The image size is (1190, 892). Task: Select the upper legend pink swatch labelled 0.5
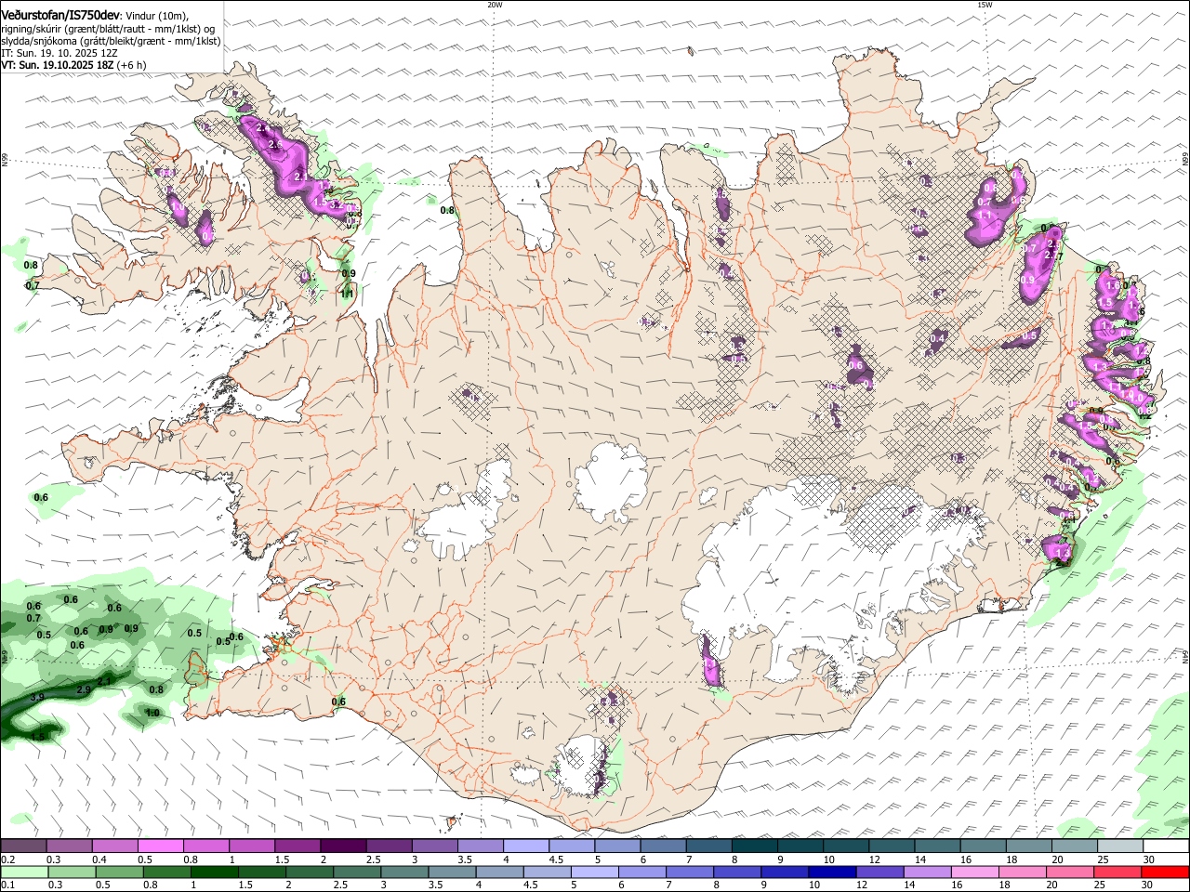point(160,846)
